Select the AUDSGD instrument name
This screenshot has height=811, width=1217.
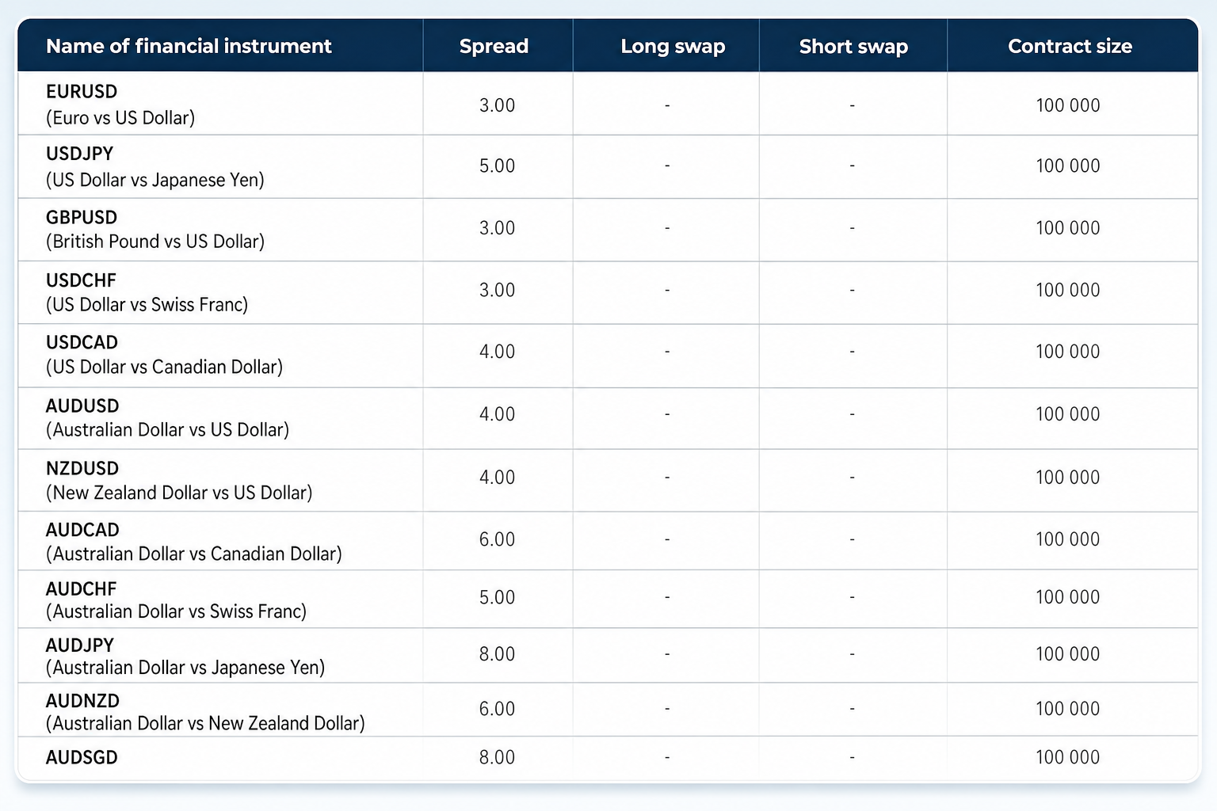[x=82, y=757]
